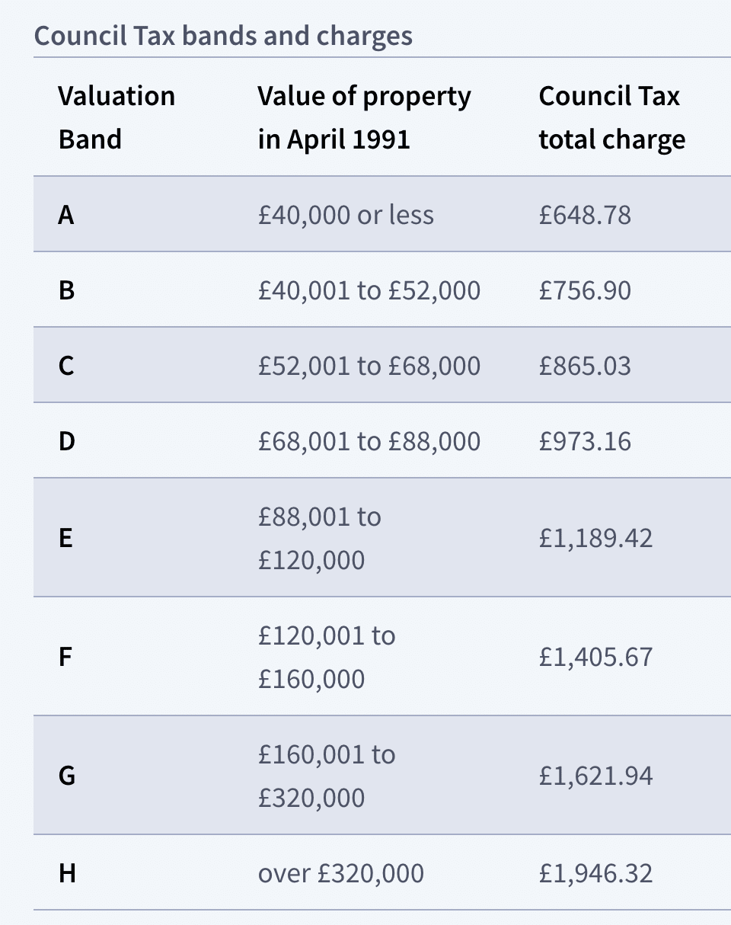
Task: Select the '£40,001 to £52,000' value range
Action: click(369, 290)
